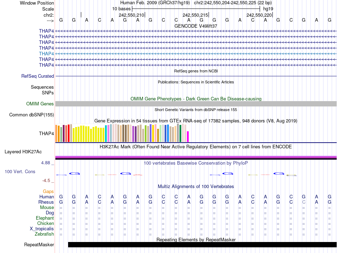Viewport: 337px width, 253px height.
Task: Click the purple H3K27Ac signal band
Action: point(196,157)
